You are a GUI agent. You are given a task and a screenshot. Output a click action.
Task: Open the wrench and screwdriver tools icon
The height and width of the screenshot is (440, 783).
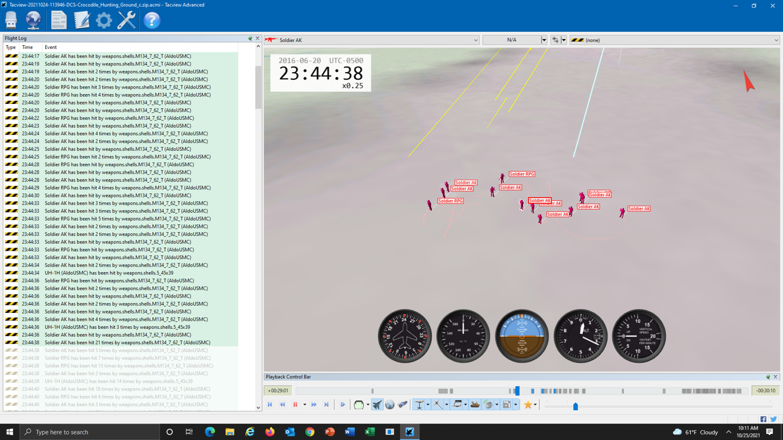[x=127, y=20]
